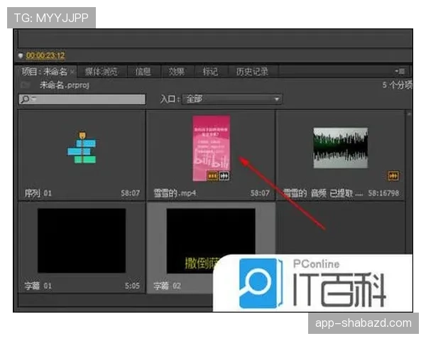Select the 序列 01 sequence icon
426x341 pixels.
pyautogui.click(x=82, y=148)
